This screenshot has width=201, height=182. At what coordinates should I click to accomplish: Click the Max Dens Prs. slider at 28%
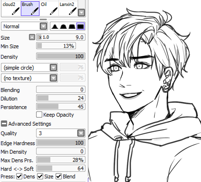tap(61, 160)
